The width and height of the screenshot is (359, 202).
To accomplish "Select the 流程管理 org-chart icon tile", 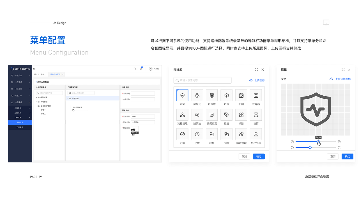I will (182, 115).
